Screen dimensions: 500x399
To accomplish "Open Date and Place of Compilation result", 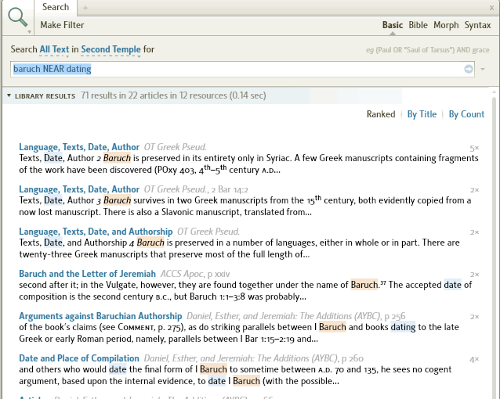I will point(79,358).
